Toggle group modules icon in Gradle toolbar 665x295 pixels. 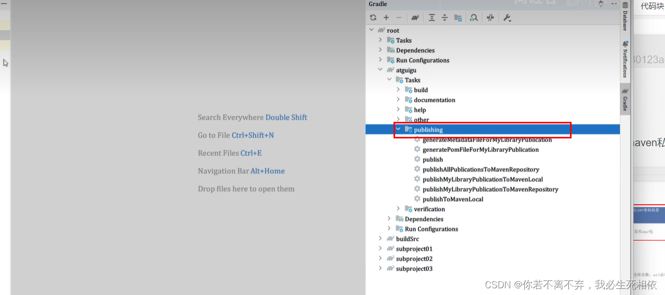pyautogui.click(x=457, y=18)
